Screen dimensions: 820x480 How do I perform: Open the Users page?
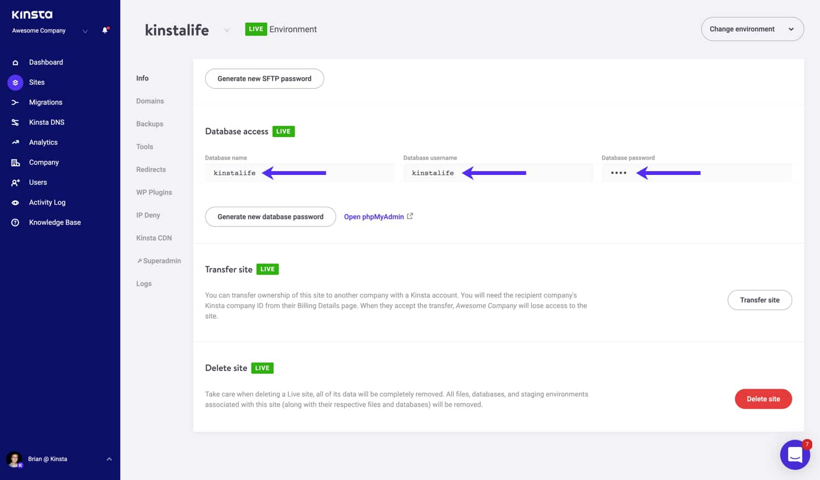(38, 183)
